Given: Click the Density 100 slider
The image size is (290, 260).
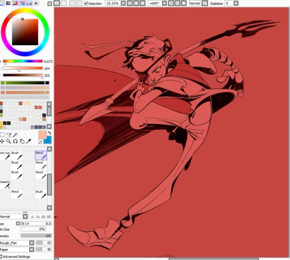Looking at the screenshot, I should tap(36, 236).
